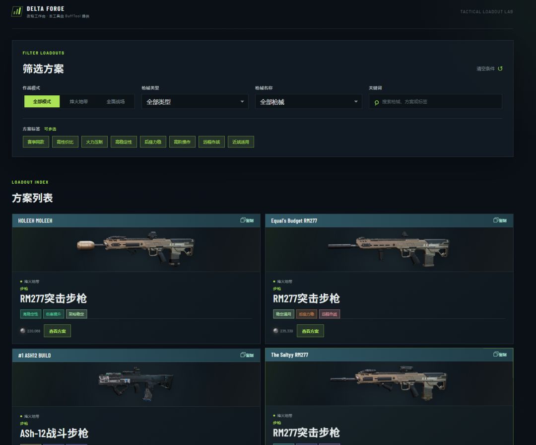Click the 清空条件 reset filters icon
Viewport: 536px width, 445px height.
click(500, 69)
